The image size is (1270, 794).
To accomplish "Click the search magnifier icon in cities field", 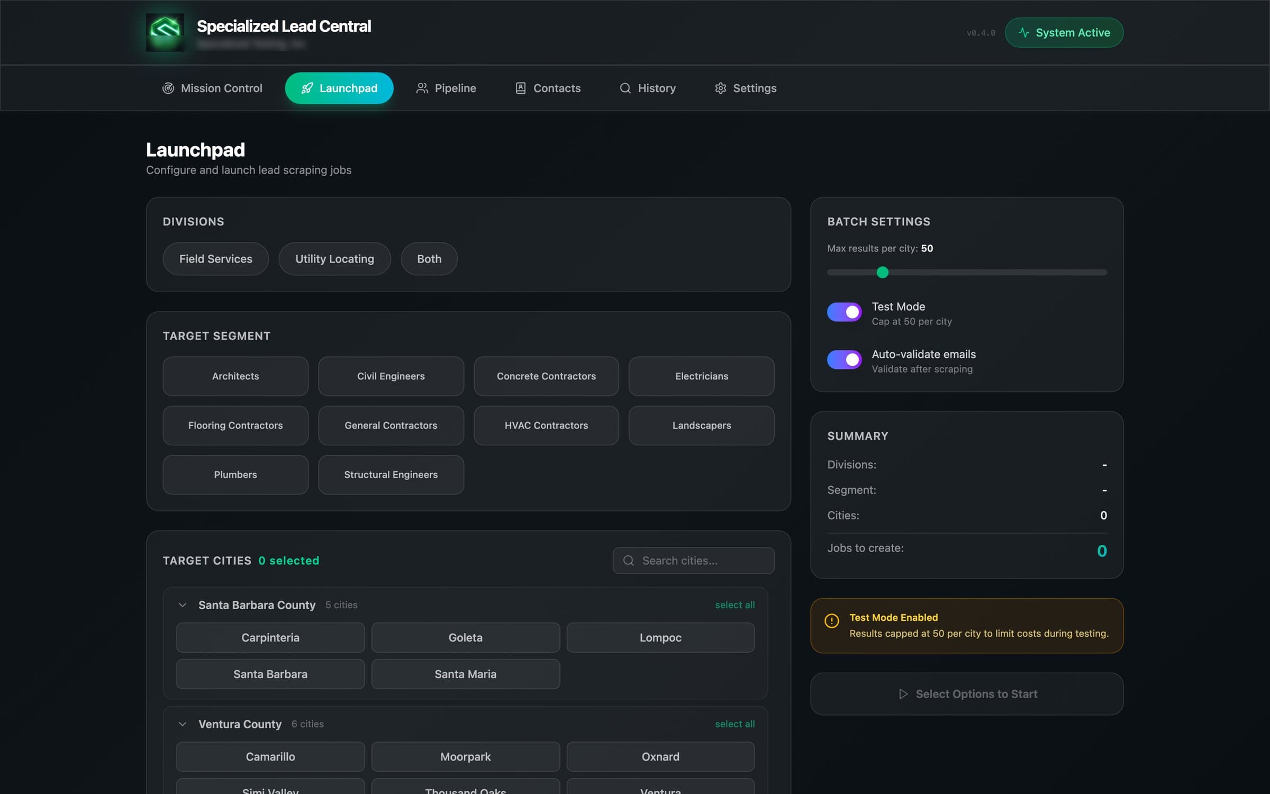I will (x=629, y=561).
